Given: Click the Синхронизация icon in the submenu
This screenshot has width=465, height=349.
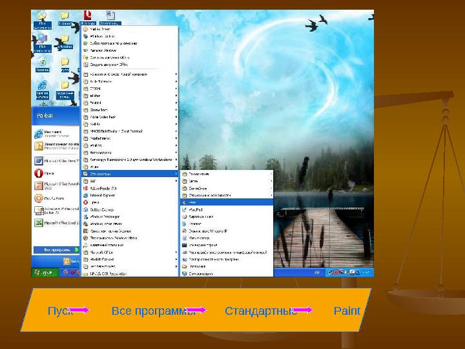Looking at the screenshot, I should [x=184, y=273].
